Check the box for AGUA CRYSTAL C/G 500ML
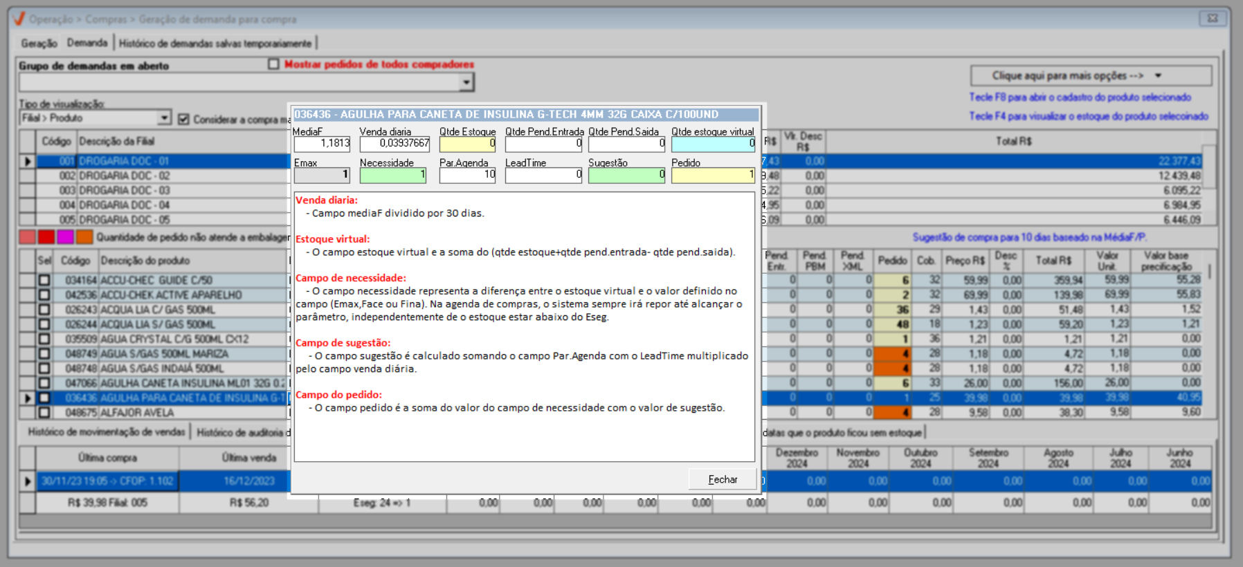The height and width of the screenshot is (567, 1243). tap(44, 339)
